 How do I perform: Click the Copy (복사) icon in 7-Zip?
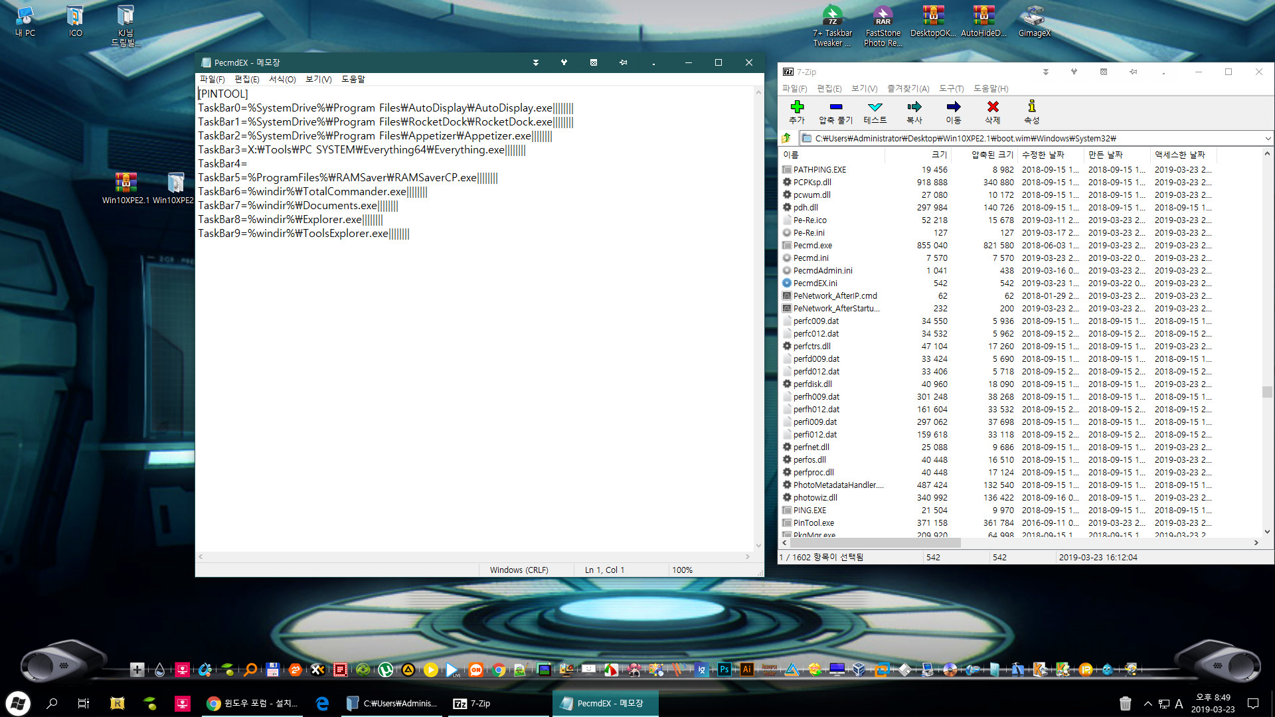point(914,107)
